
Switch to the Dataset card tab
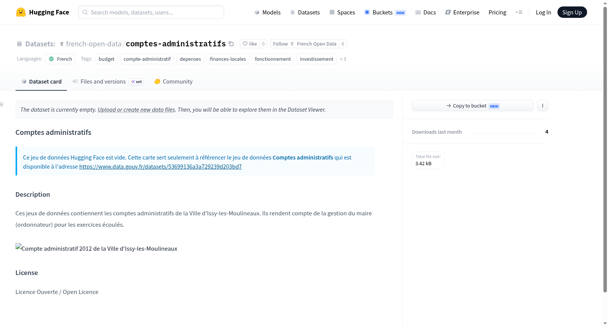(41, 82)
